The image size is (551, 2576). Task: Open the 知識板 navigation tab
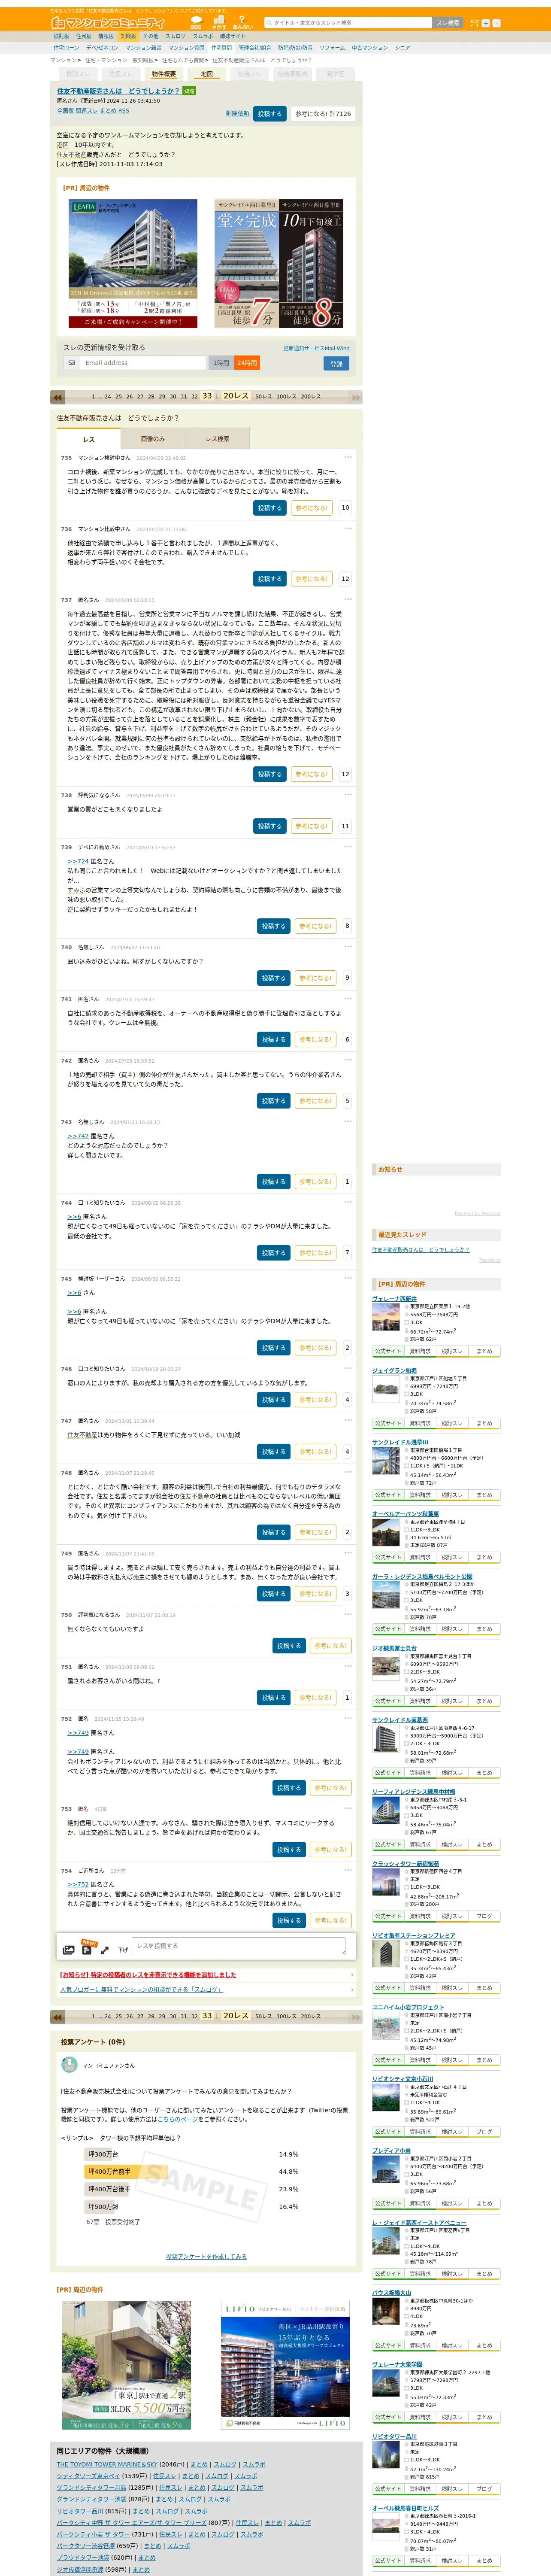point(128,36)
